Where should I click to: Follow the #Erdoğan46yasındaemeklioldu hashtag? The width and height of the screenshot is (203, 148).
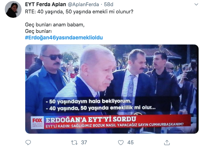click(x=64, y=38)
